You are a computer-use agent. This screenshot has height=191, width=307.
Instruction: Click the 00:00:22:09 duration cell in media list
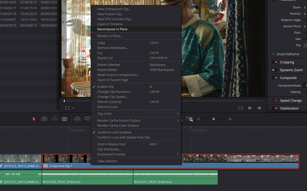(49, 14)
